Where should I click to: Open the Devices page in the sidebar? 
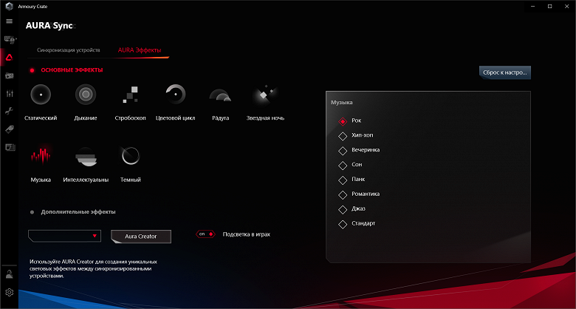(10, 39)
